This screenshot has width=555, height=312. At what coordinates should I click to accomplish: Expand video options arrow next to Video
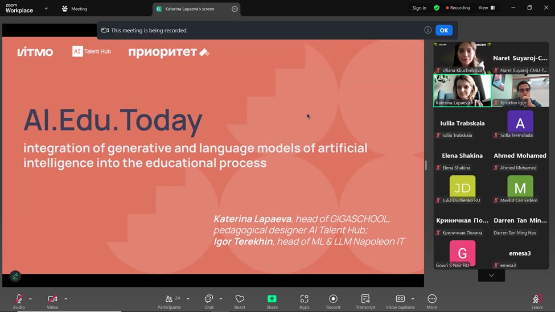point(66,299)
